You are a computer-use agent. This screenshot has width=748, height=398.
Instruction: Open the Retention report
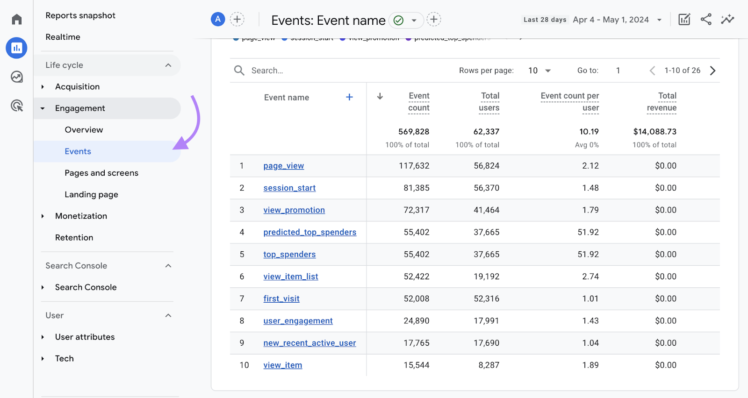(x=74, y=238)
